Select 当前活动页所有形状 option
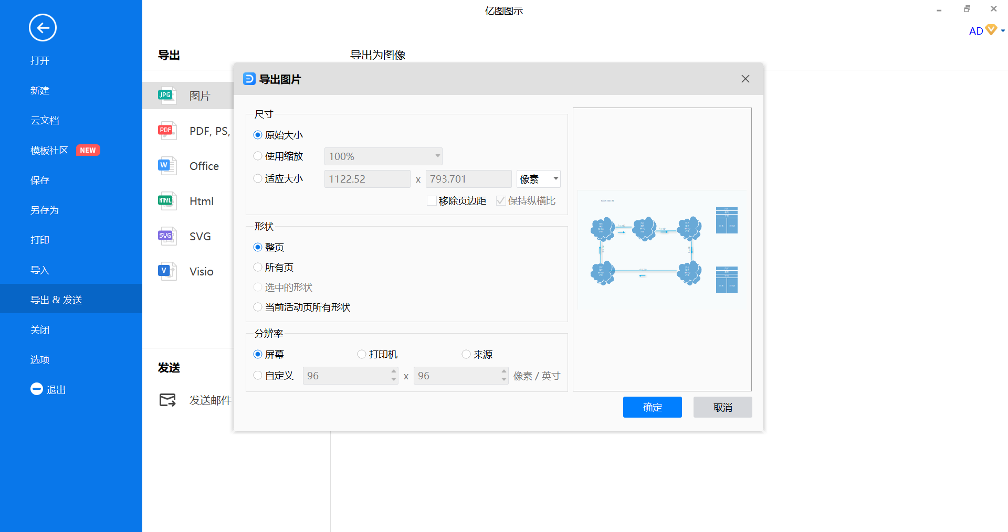Screen dimensions: 1008x532 tap(258, 307)
